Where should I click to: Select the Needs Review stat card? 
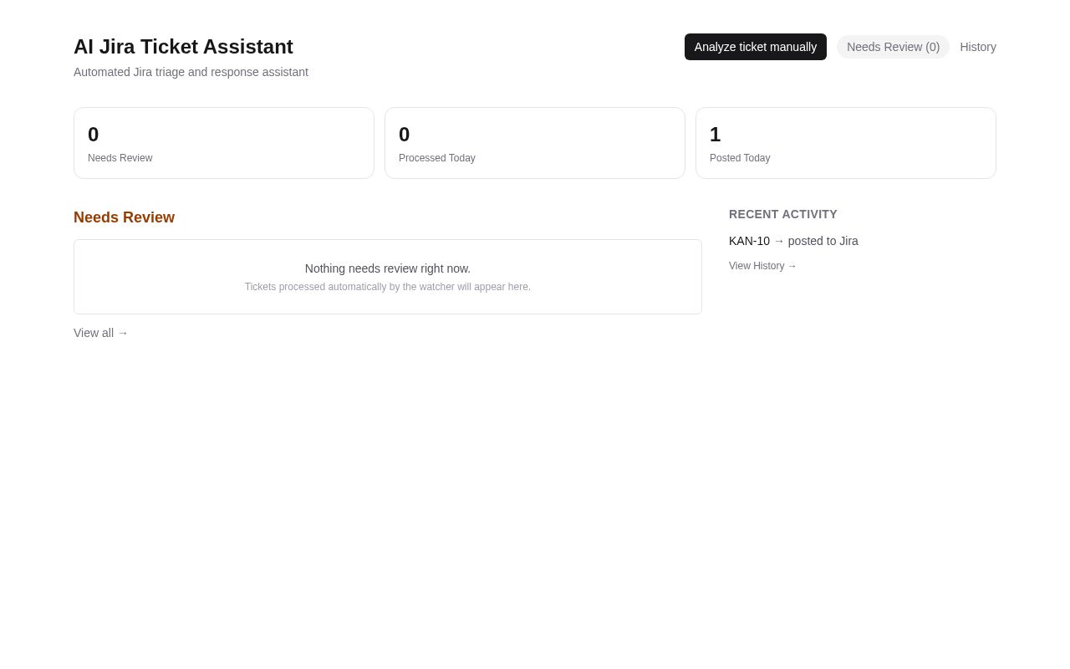pyautogui.click(x=224, y=143)
